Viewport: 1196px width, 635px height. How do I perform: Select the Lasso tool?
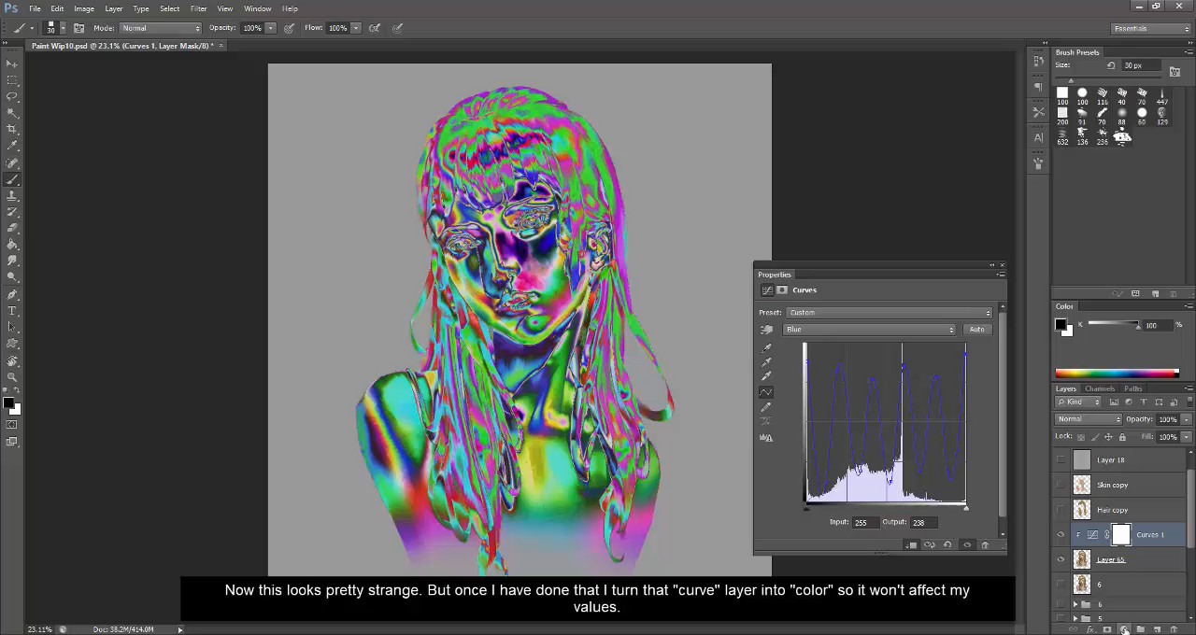pyautogui.click(x=12, y=96)
